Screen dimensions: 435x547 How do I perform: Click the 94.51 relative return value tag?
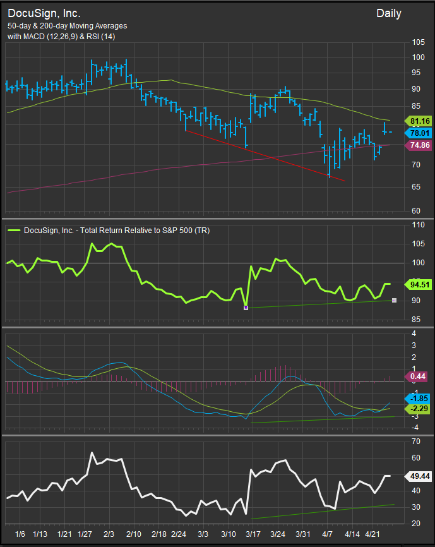click(x=418, y=285)
